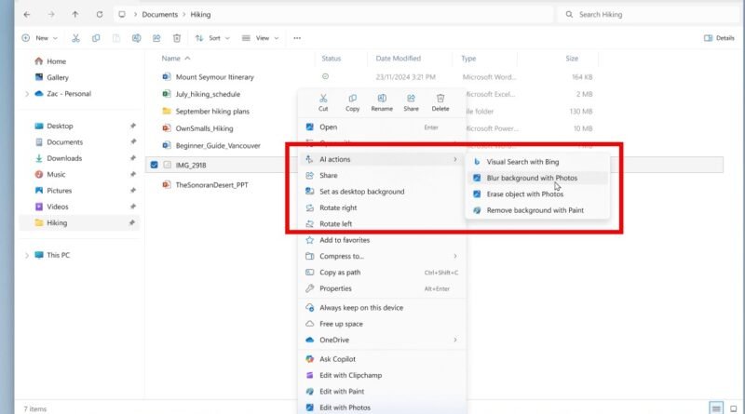Choose Edit with Clipchamp
This screenshot has width=745, height=414.
pyautogui.click(x=382, y=375)
